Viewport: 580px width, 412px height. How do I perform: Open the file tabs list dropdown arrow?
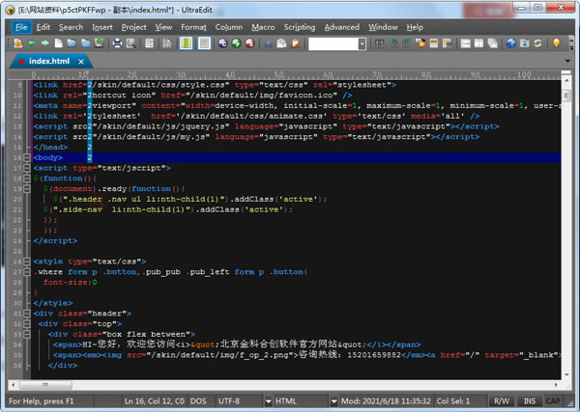coord(567,61)
